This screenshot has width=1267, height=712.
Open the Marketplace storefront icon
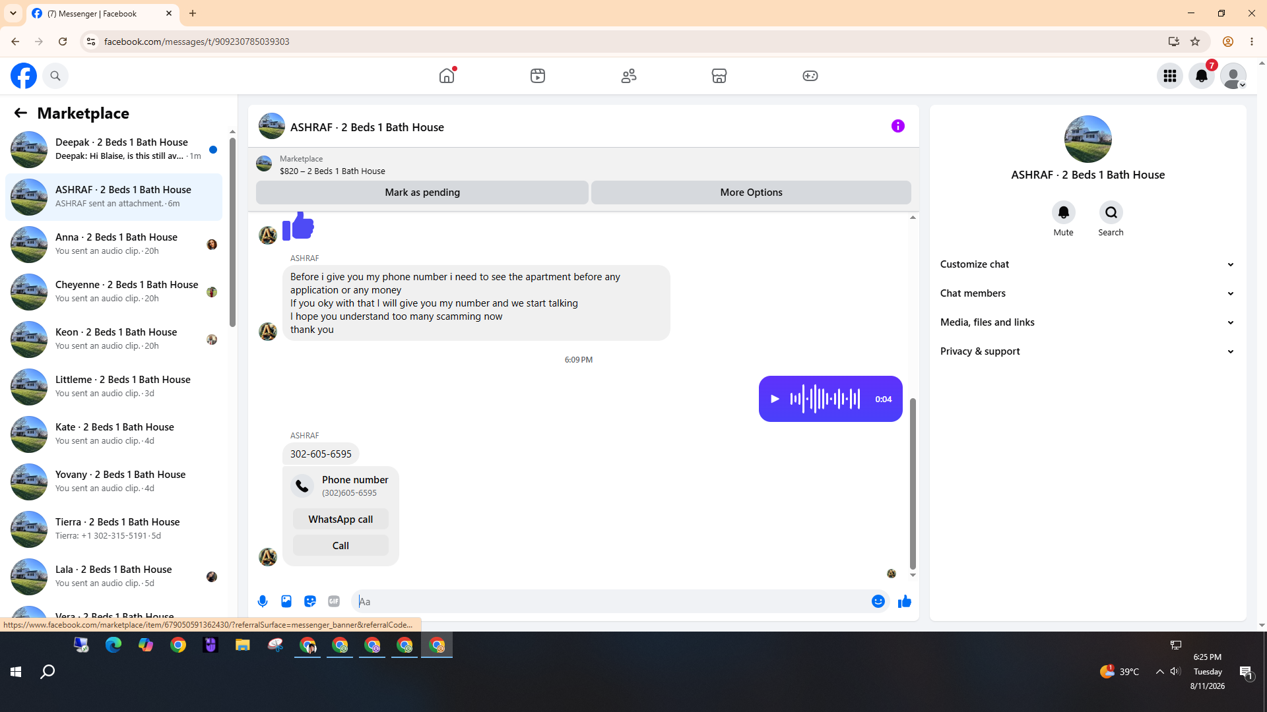pyautogui.click(x=719, y=76)
